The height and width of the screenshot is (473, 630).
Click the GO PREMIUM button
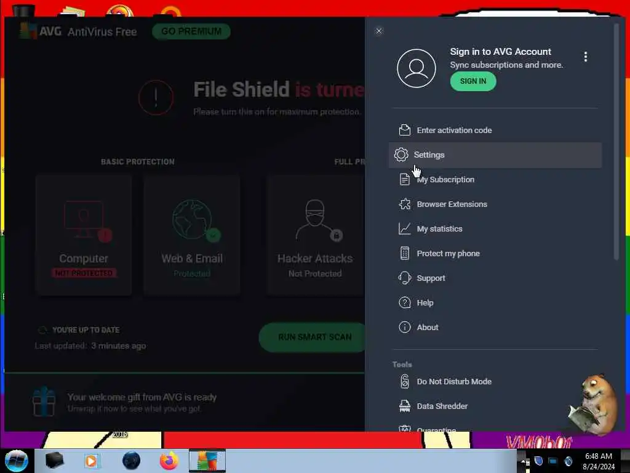[191, 31]
